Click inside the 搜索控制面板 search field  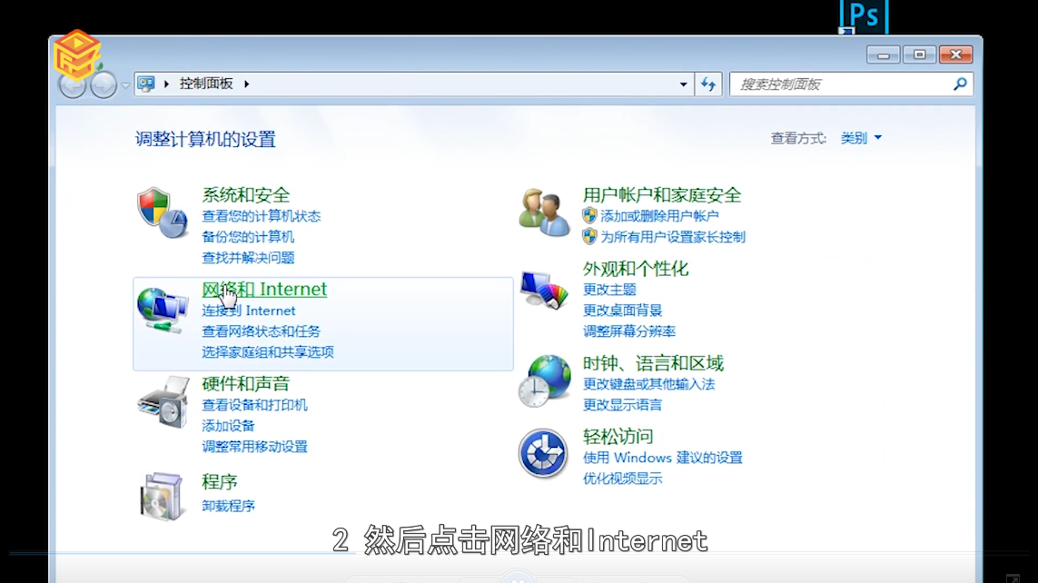click(x=845, y=84)
